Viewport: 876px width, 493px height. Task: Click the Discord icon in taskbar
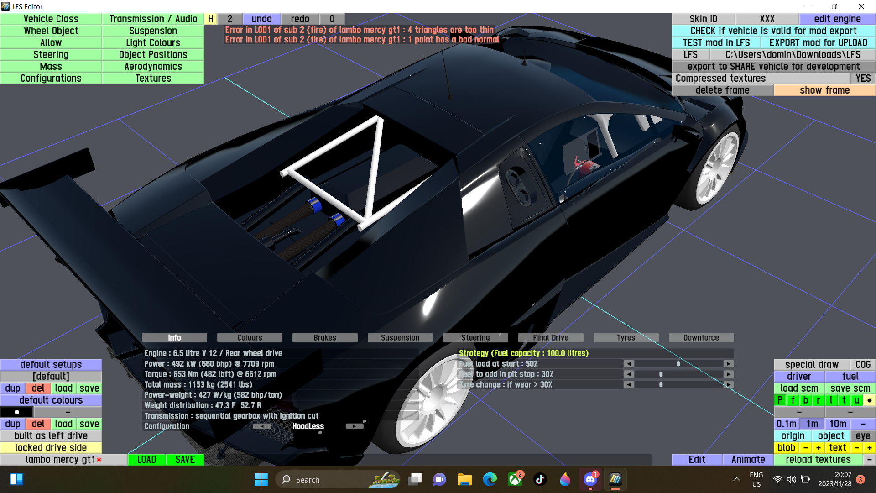[590, 479]
